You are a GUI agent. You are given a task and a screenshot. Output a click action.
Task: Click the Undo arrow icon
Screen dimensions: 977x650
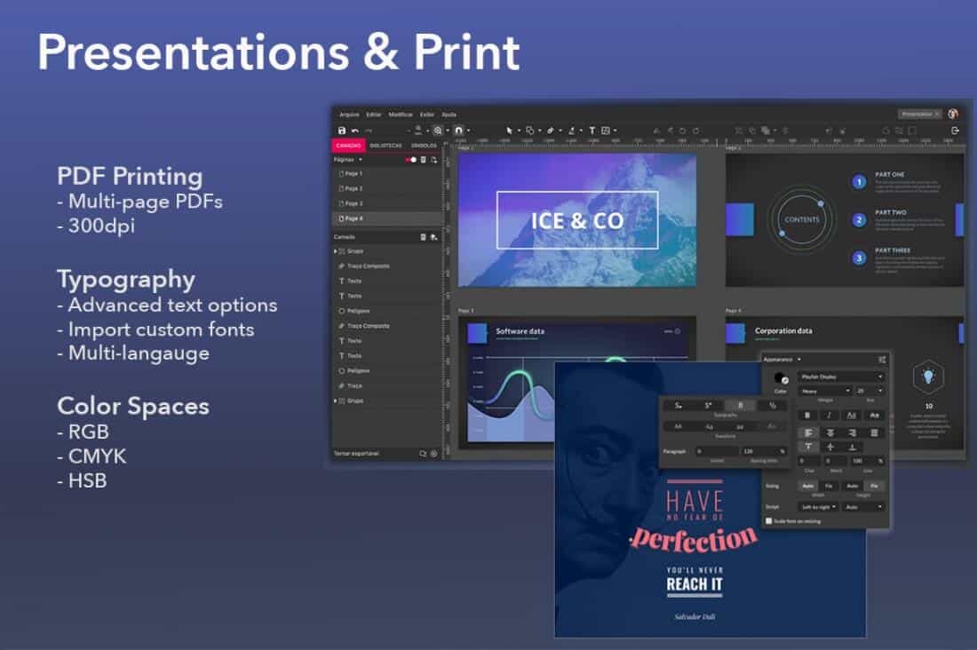pyautogui.click(x=355, y=131)
